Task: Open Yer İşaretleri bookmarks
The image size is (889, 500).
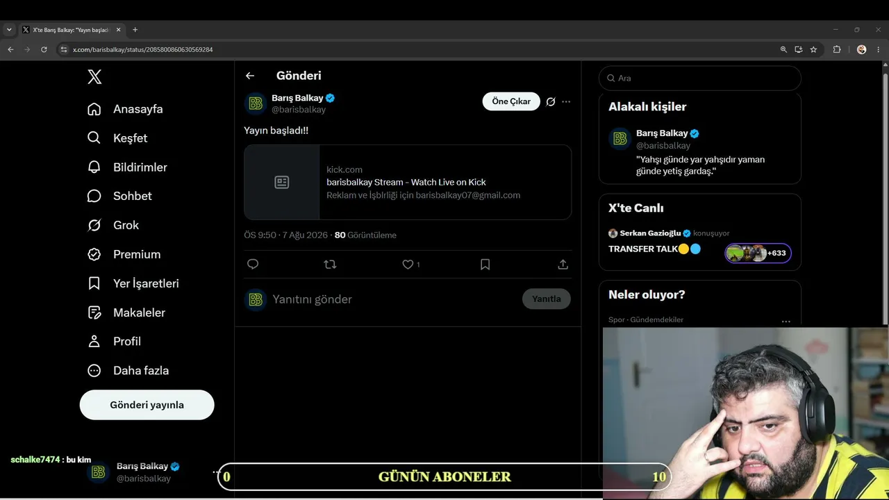Action: pos(133,283)
